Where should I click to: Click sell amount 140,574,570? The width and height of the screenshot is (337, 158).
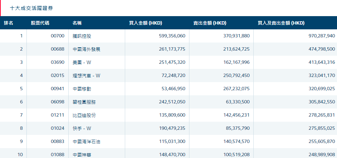pos(237,142)
